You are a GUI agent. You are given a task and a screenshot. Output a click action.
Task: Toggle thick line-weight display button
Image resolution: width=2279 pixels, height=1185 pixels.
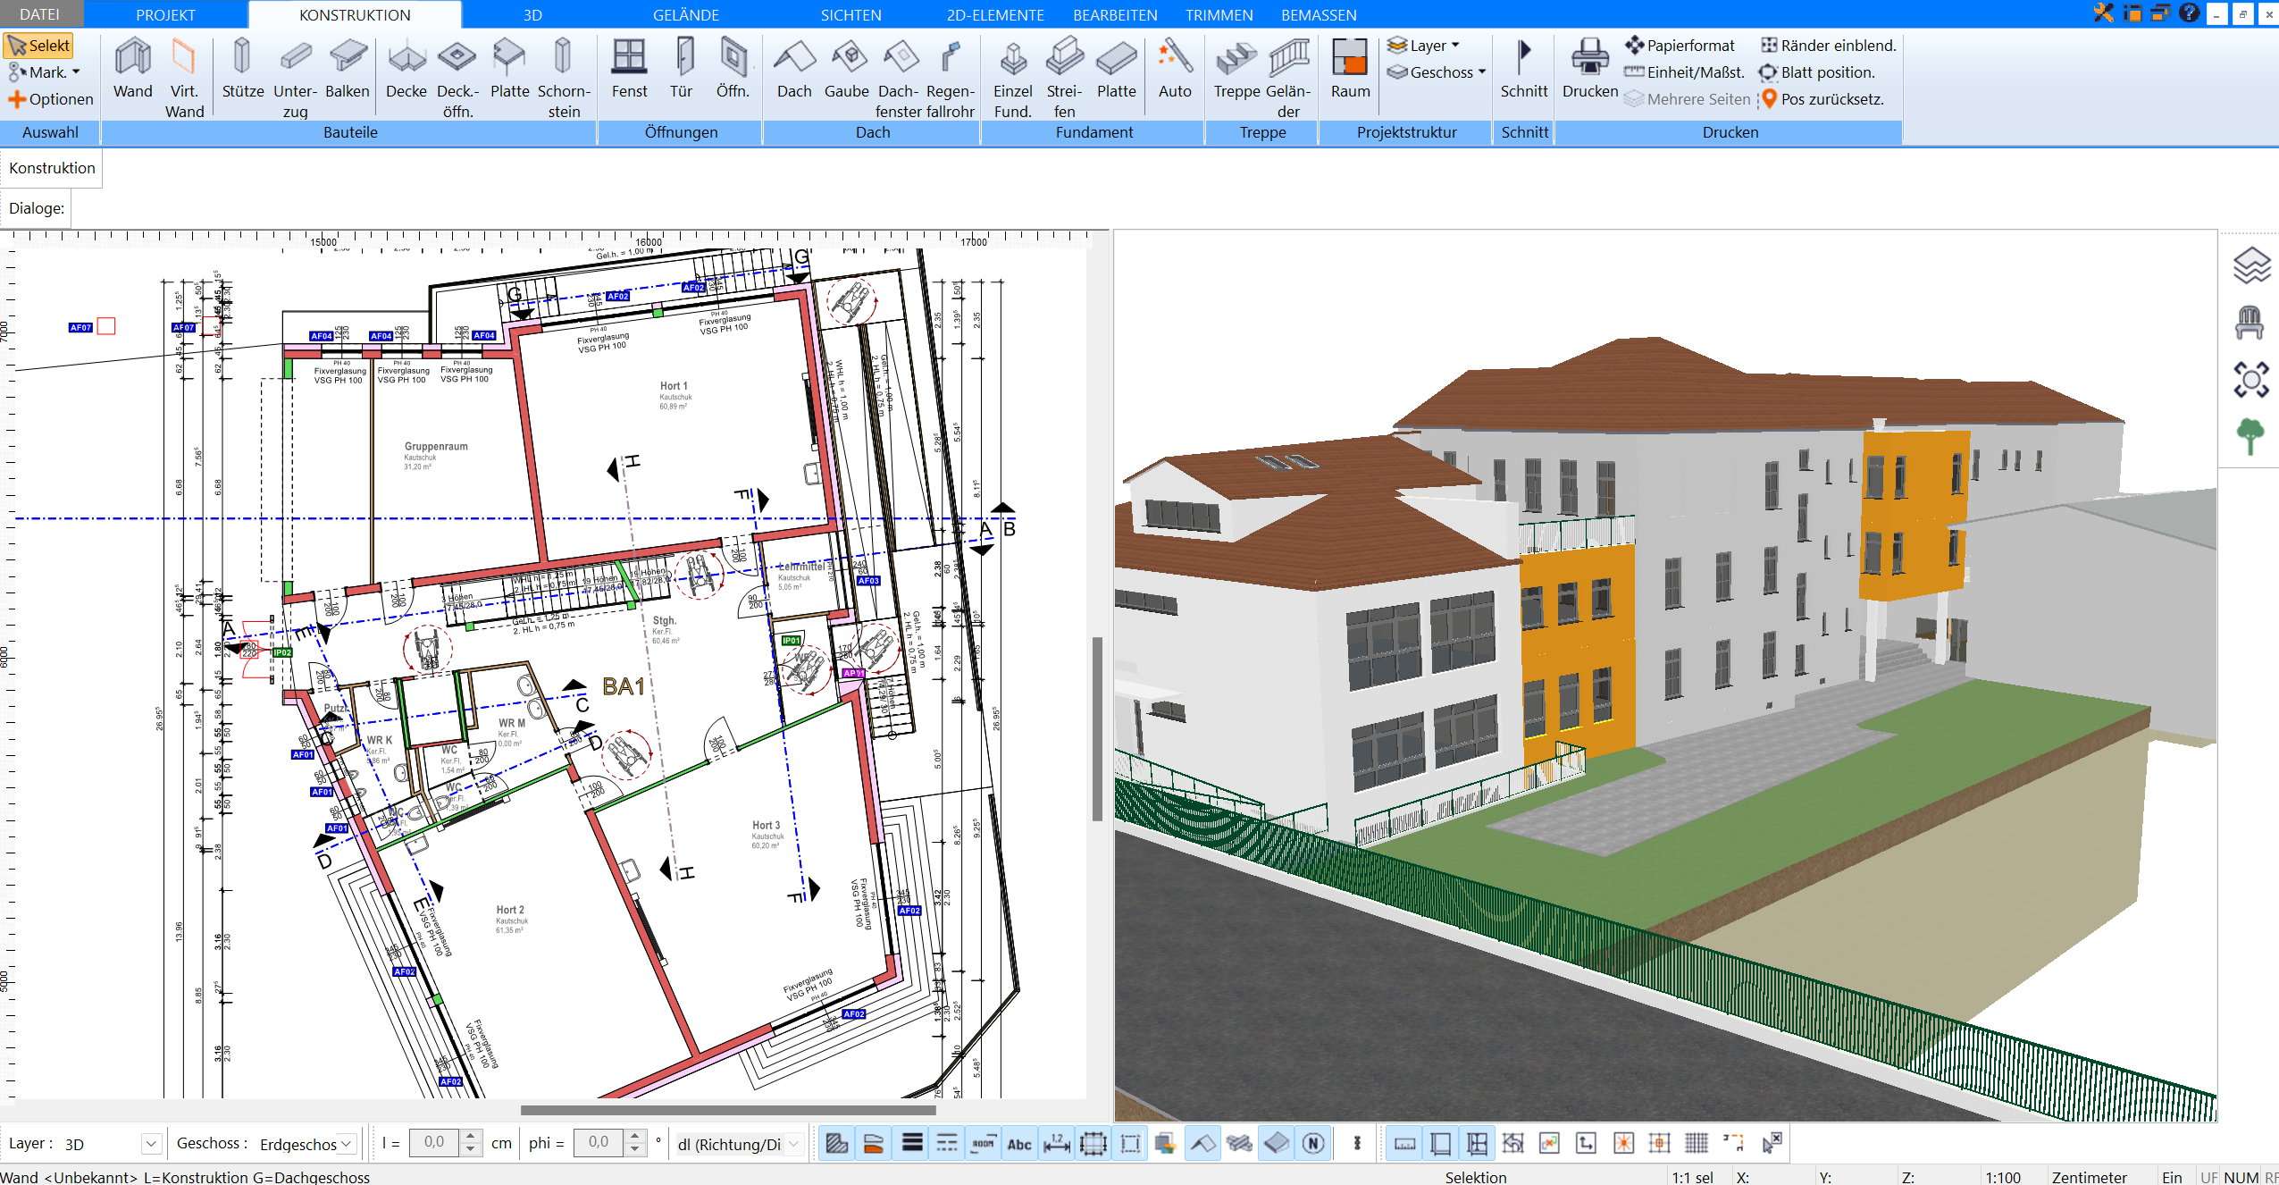coord(911,1143)
